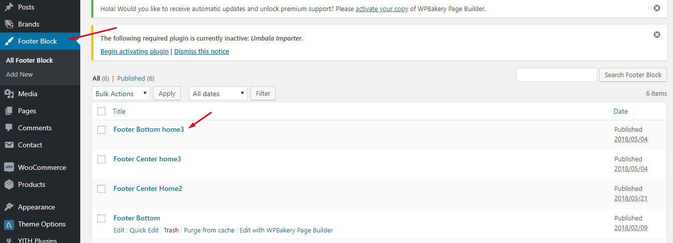Click inside the footer block search field
The width and height of the screenshot is (673, 243).
556,75
